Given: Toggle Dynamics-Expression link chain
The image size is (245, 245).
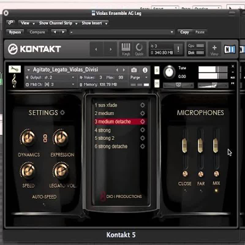Looking at the screenshot, I should pyautogui.click(x=45, y=138).
